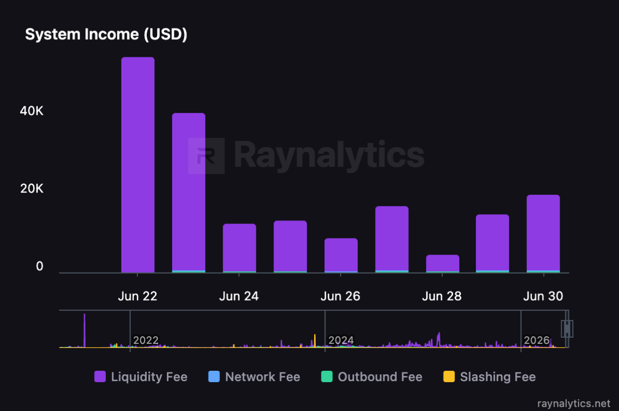This screenshot has width=619, height=411.
Task: Select the tallest bar at Jun 22
Action: coord(138,165)
